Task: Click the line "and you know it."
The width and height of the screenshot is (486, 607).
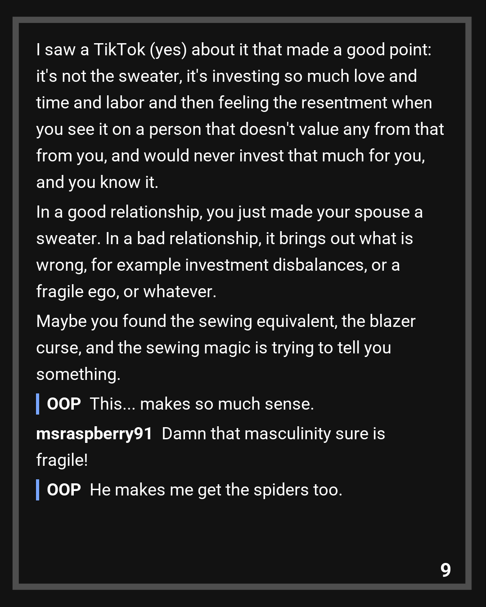Action: click(x=97, y=183)
